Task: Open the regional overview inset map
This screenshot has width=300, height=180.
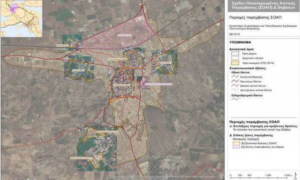Action: tap(21, 18)
